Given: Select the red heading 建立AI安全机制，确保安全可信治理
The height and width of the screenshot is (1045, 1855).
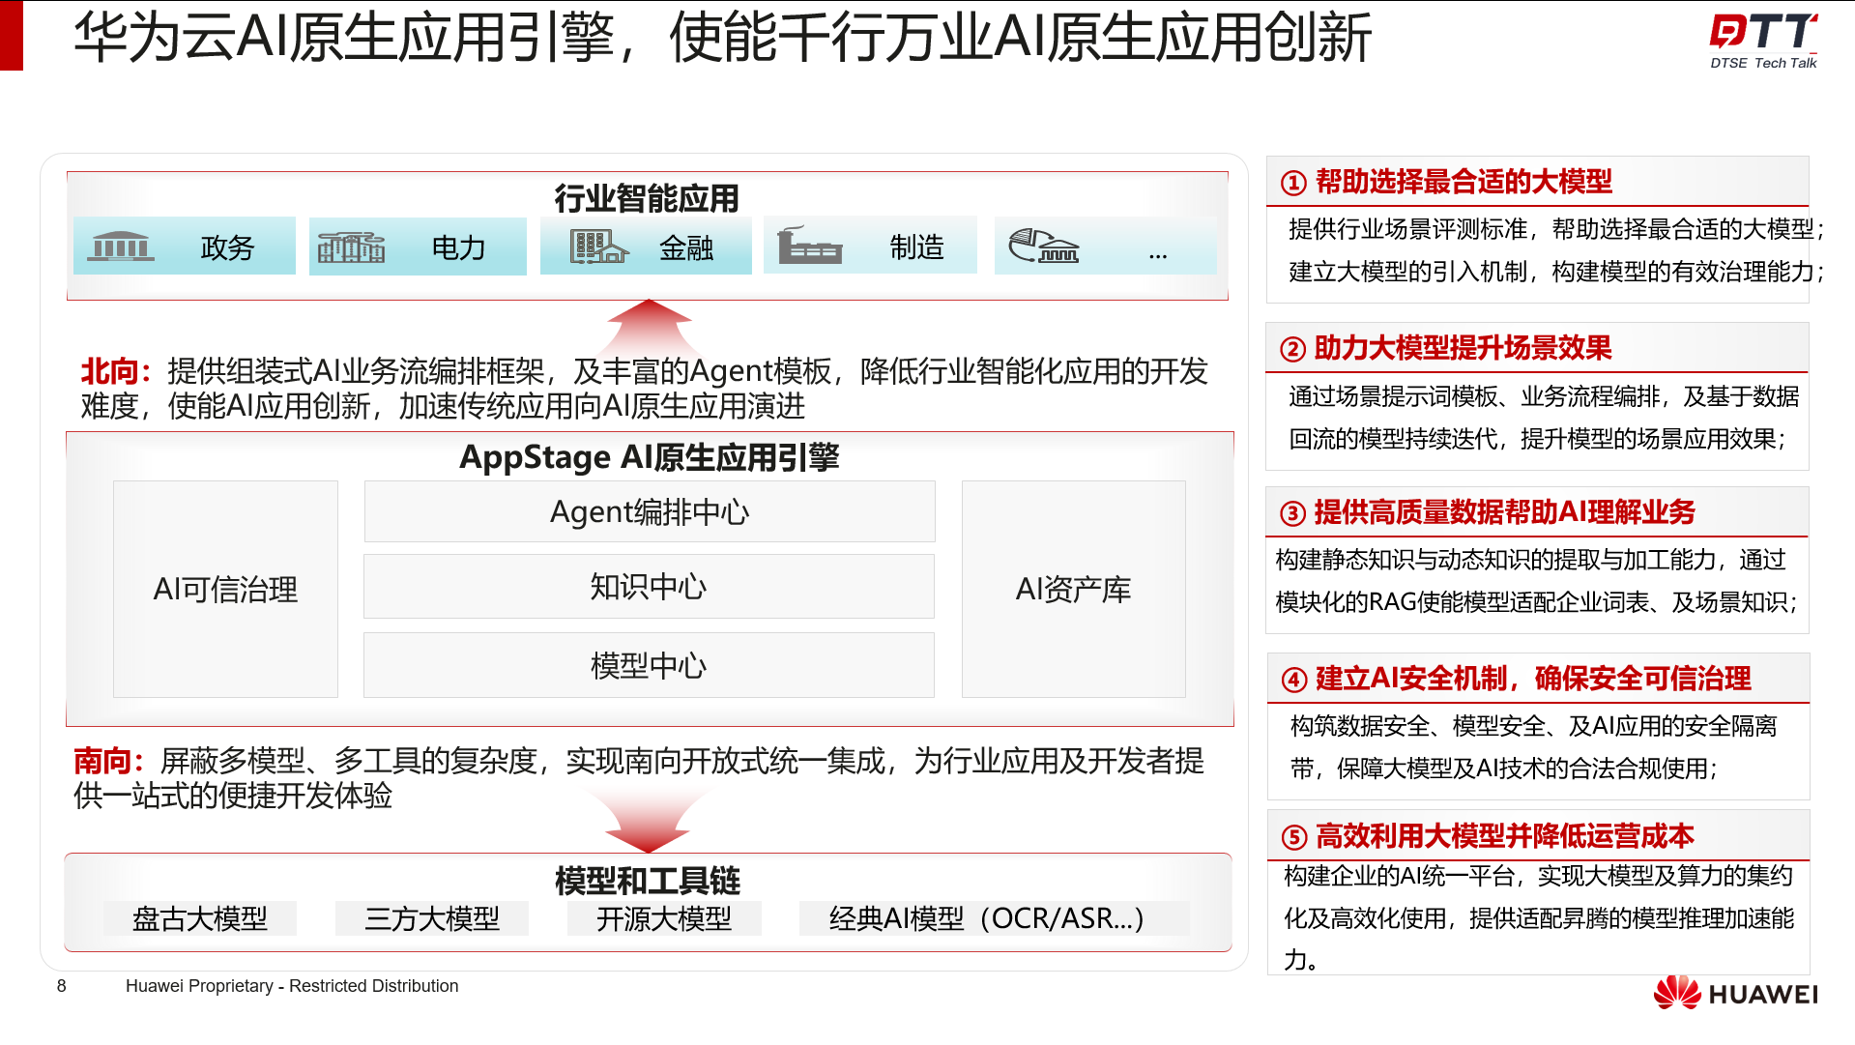Looking at the screenshot, I should point(1533,679).
